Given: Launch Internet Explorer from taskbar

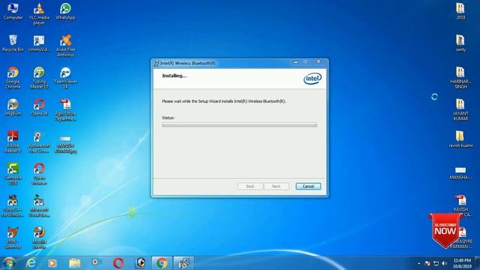Looking at the screenshot, I should coord(31,263).
